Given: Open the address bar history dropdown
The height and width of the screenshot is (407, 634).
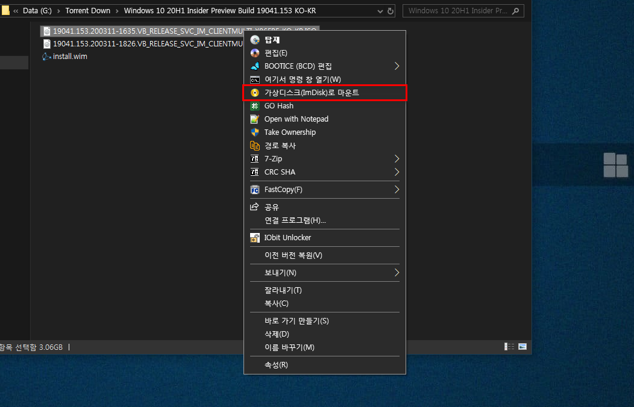Looking at the screenshot, I should pyautogui.click(x=380, y=11).
